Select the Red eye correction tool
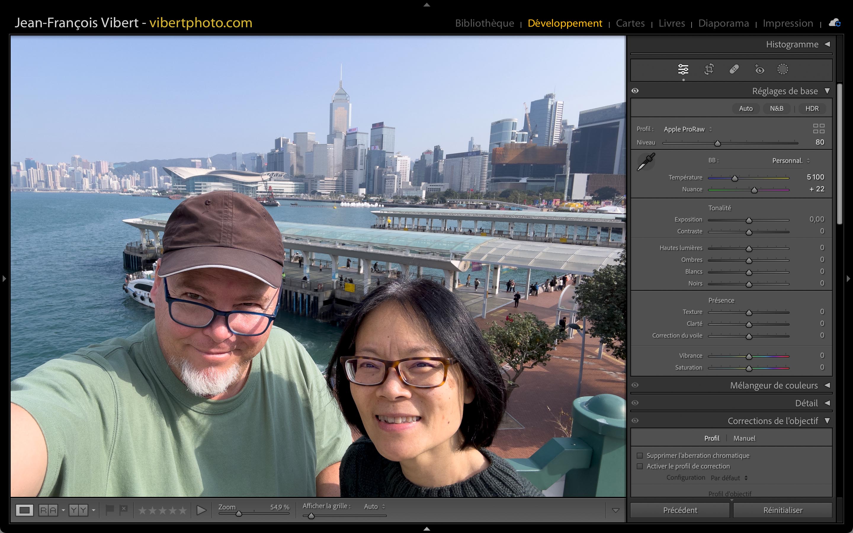 coord(759,69)
